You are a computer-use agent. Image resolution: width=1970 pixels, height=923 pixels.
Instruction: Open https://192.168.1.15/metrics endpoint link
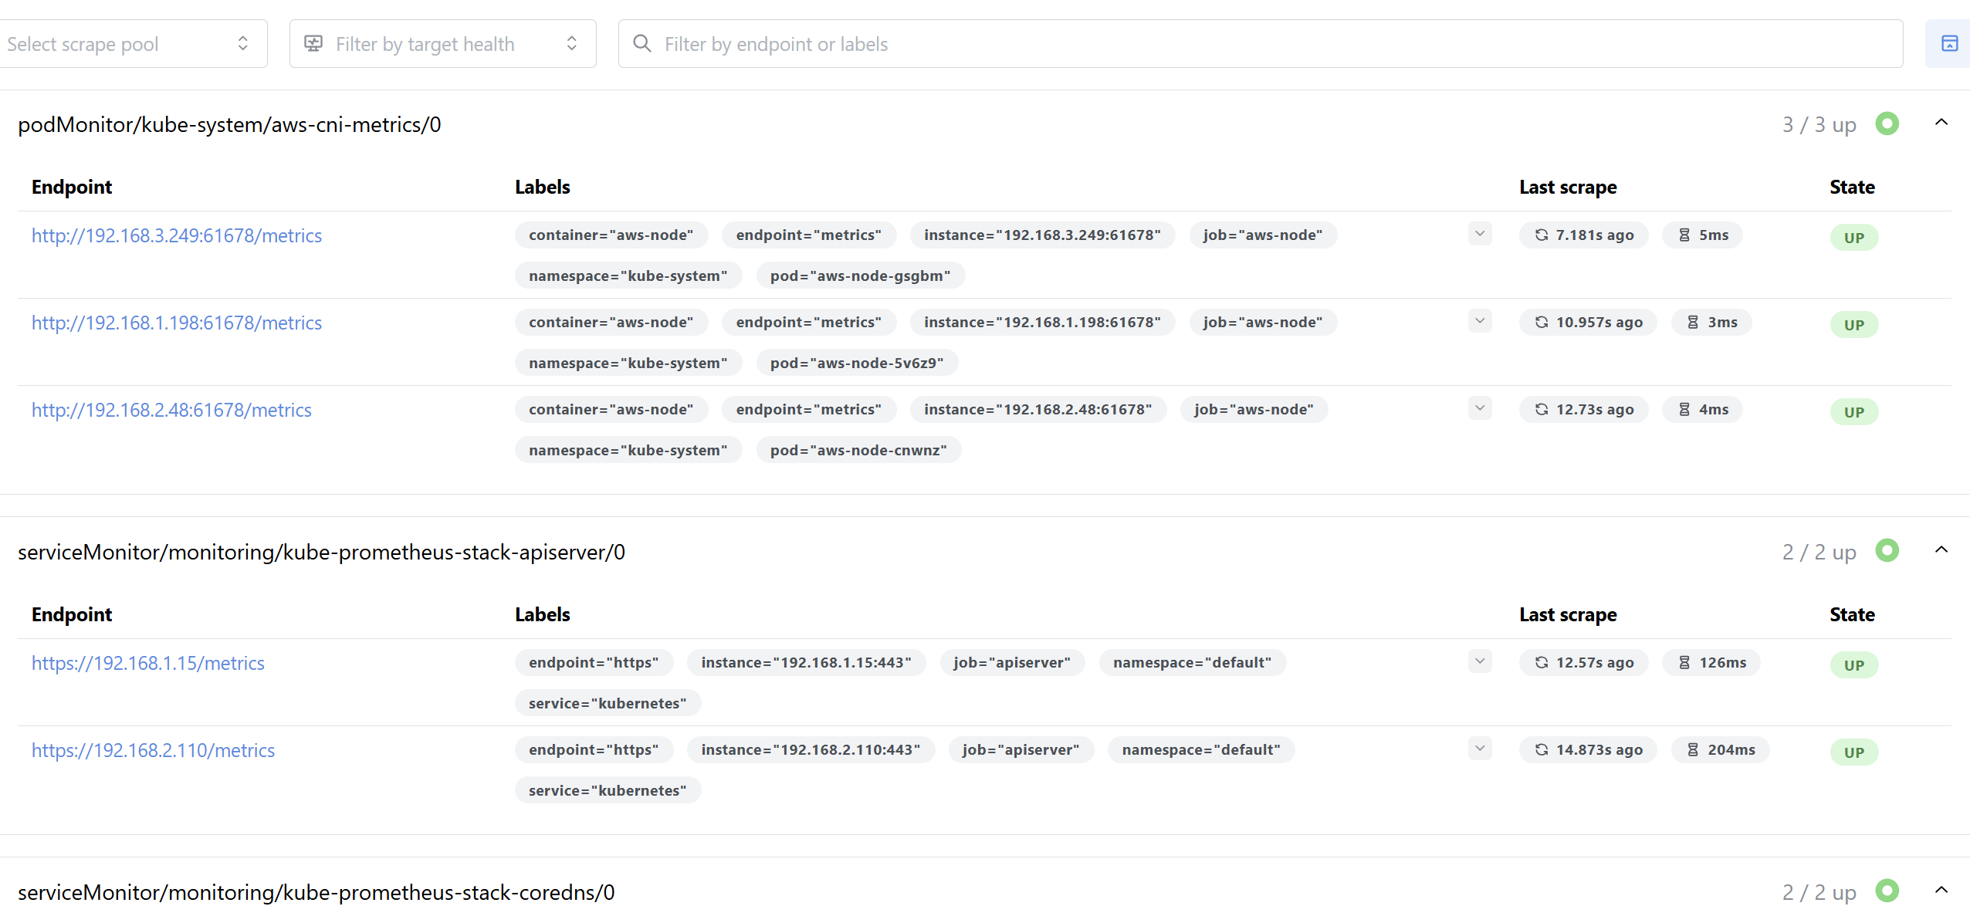(x=148, y=663)
